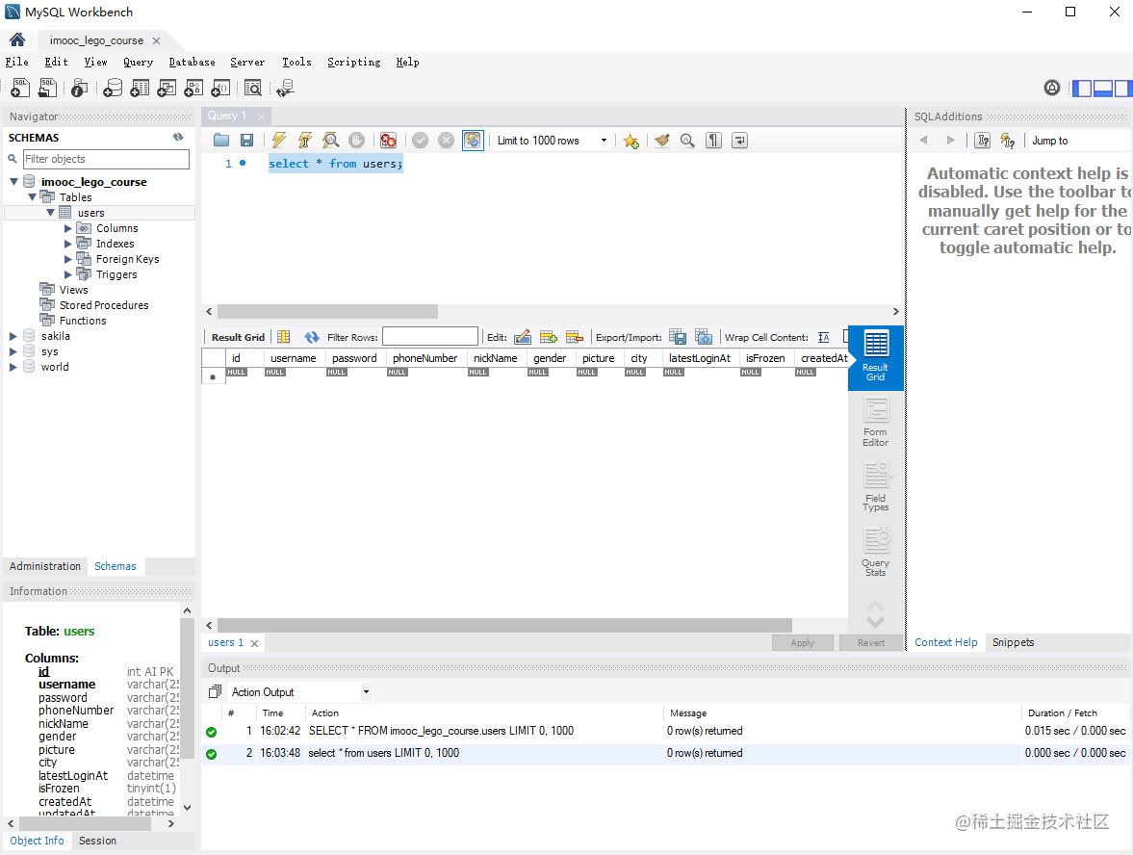Execute the query with lightning bolt icon
1133x855 pixels.
point(279,141)
